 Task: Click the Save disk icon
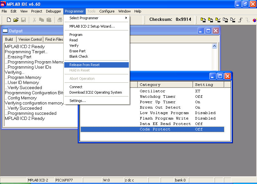23,20
